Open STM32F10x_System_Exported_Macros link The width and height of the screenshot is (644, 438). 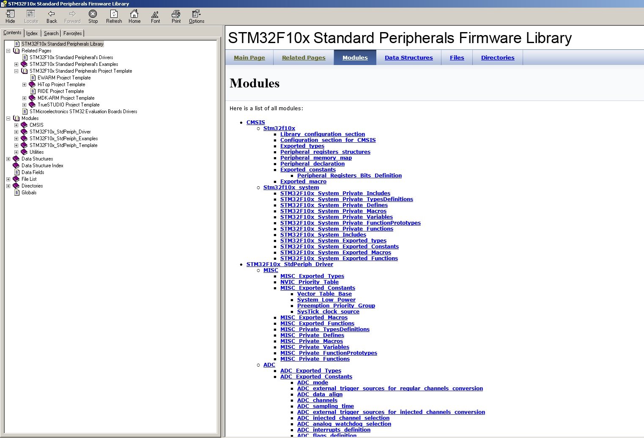[x=336, y=253]
